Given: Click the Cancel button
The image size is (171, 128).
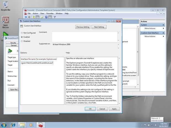Looking at the screenshot, I should (102, 109).
